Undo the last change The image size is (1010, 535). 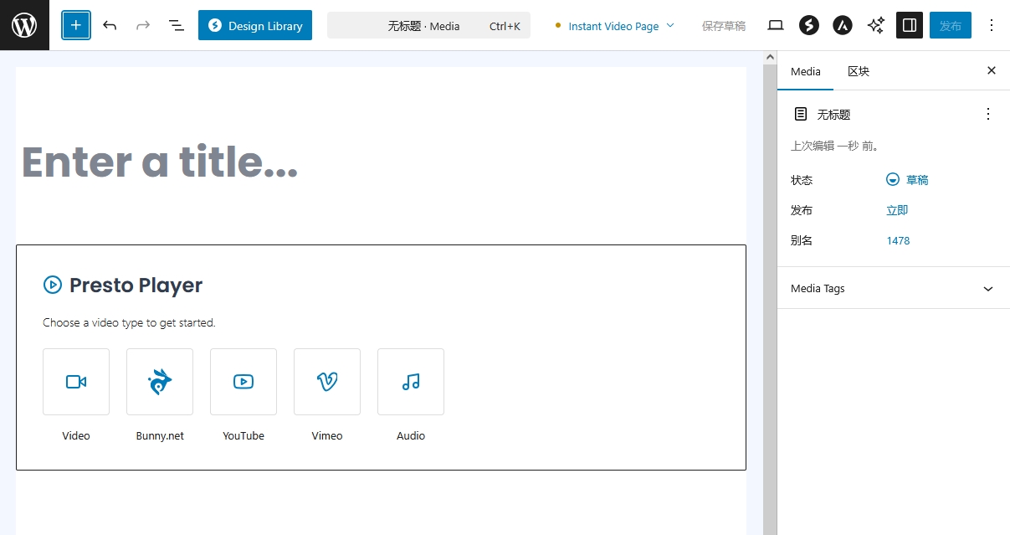click(x=110, y=25)
